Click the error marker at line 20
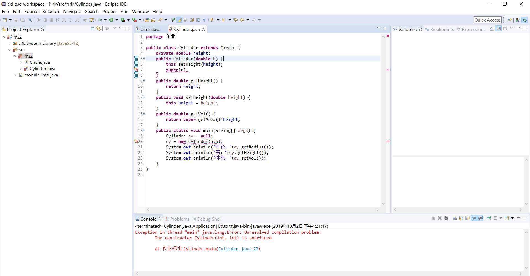Image resolution: width=530 pixels, height=276 pixels. [x=136, y=141]
